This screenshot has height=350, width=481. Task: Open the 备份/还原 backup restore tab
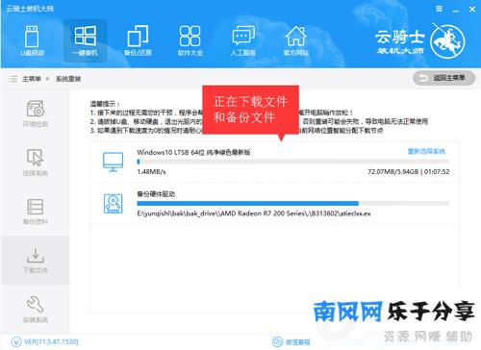pyautogui.click(x=138, y=41)
